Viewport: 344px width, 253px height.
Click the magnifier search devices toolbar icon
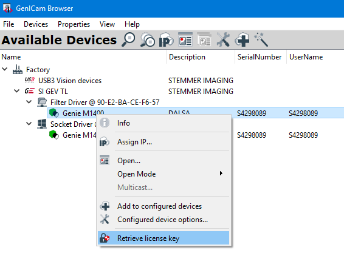tap(129, 39)
